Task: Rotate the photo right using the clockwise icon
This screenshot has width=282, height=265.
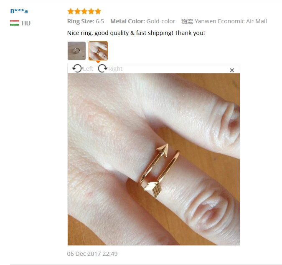Action: point(103,68)
